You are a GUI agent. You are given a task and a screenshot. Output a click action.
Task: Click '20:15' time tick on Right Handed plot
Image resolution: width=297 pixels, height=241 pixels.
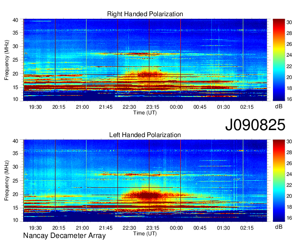59,107
